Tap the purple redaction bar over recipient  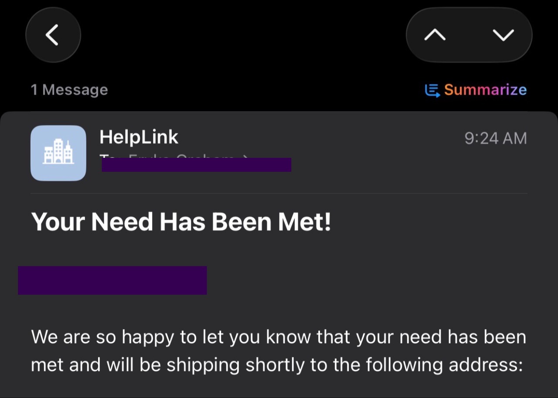click(x=197, y=165)
